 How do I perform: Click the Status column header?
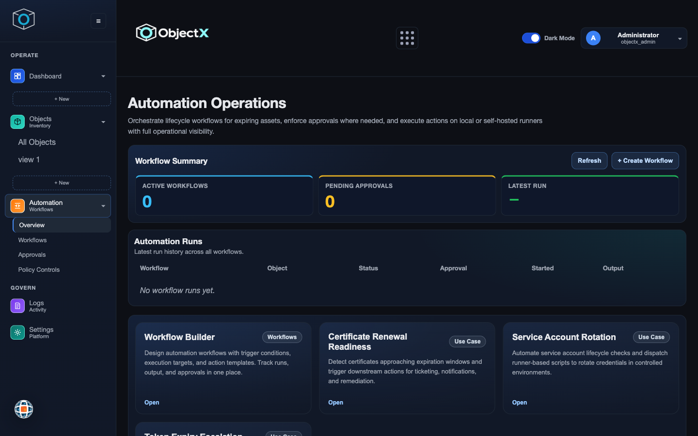[368, 268]
